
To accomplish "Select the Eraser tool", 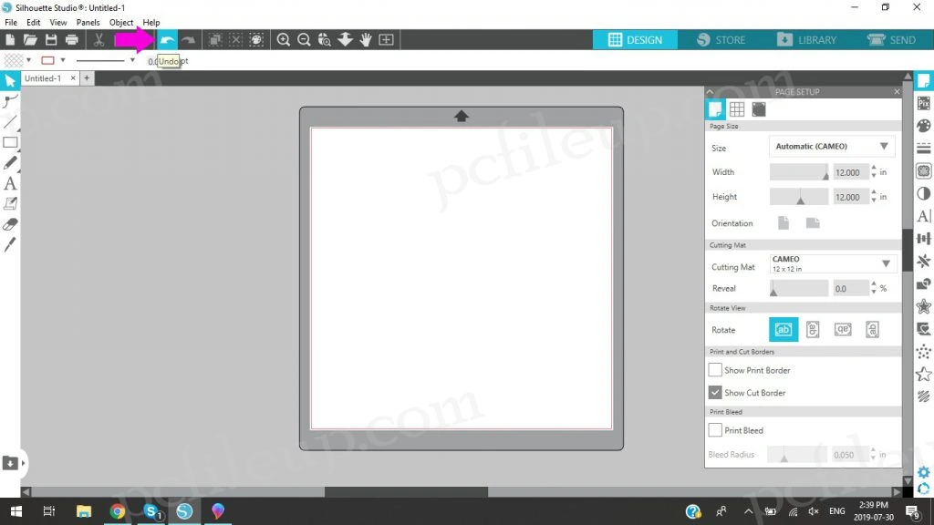I will click(x=10, y=224).
